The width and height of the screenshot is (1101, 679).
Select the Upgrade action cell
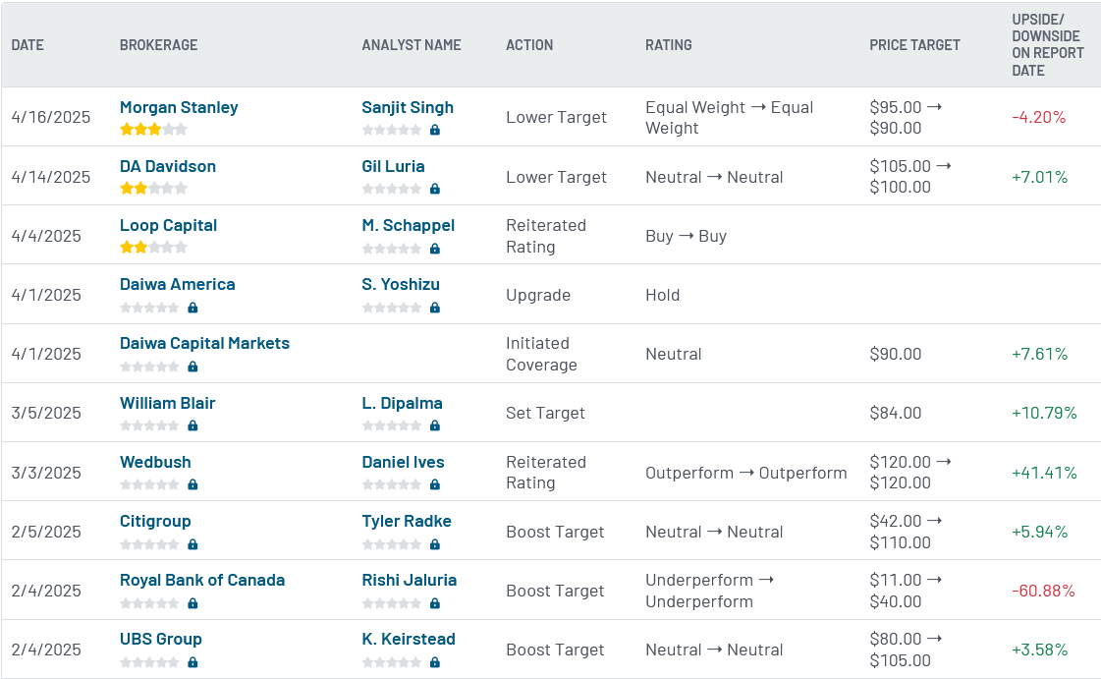[538, 295]
